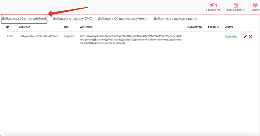Select the onAppointmentClientLinkCreate event cell
The width and height of the screenshot is (260, 136).
(38, 36)
